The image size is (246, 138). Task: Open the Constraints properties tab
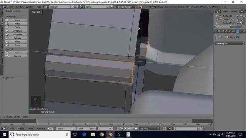point(234,31)
